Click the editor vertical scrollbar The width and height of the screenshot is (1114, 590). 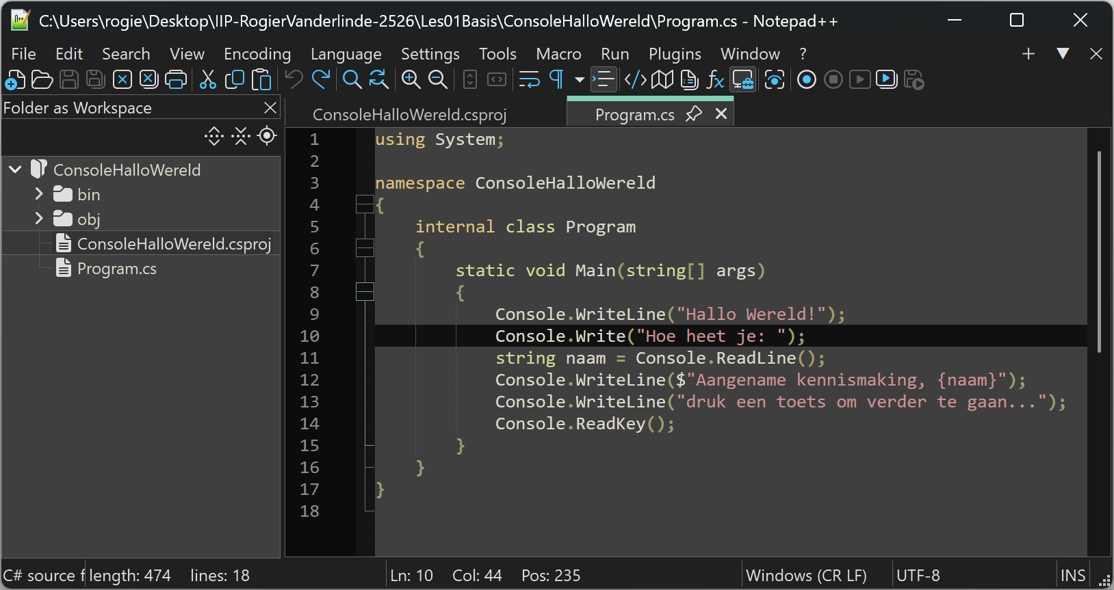point(1099,252)
